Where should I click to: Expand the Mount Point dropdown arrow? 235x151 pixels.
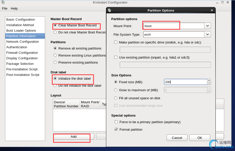click(x=208, y=26)
